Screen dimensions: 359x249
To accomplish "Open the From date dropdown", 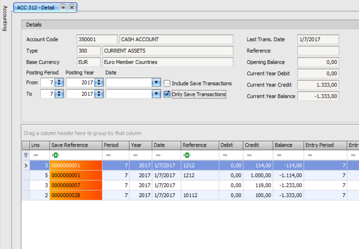I will (x=156, y=83).
